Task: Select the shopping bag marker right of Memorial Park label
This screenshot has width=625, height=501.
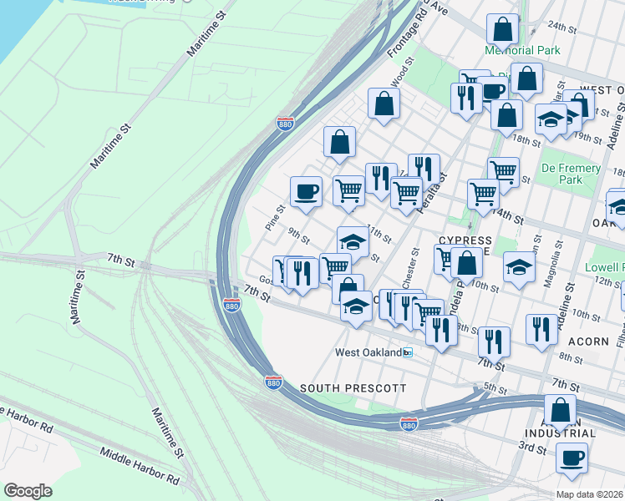Action: (526, 81)
